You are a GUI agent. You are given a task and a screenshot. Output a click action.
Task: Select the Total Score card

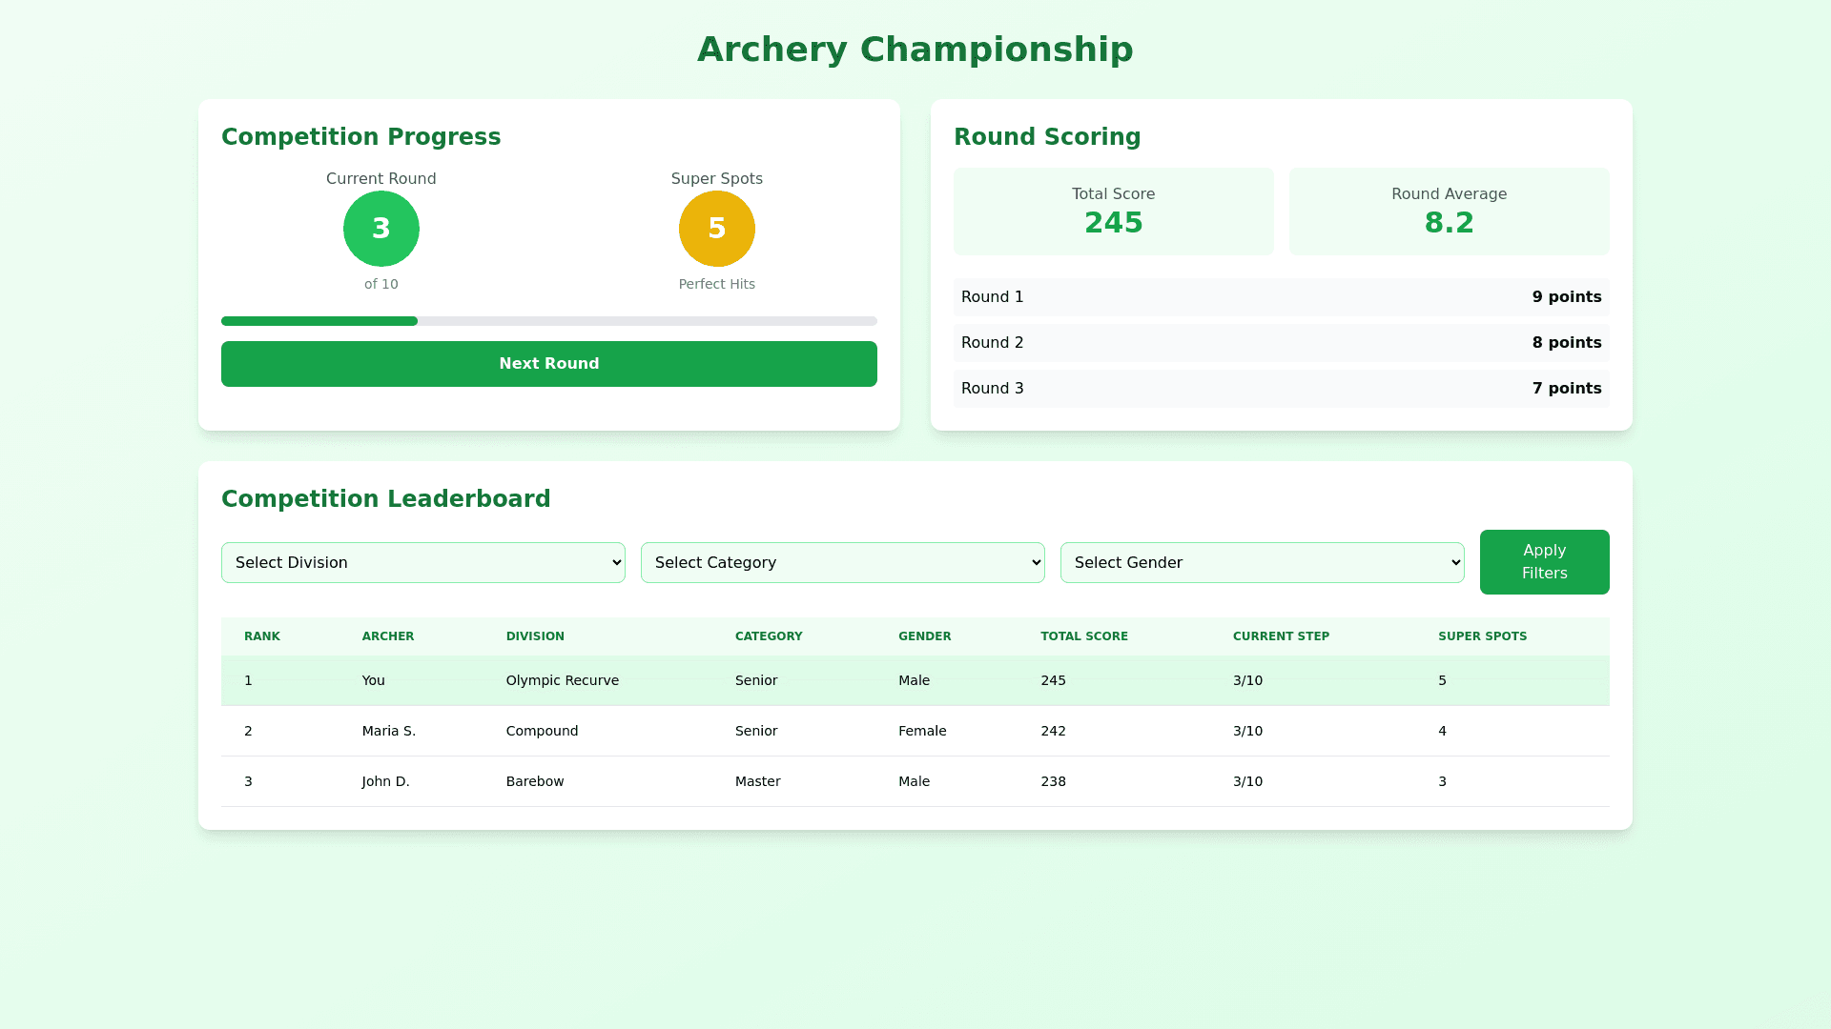[x=1113, y=212]
